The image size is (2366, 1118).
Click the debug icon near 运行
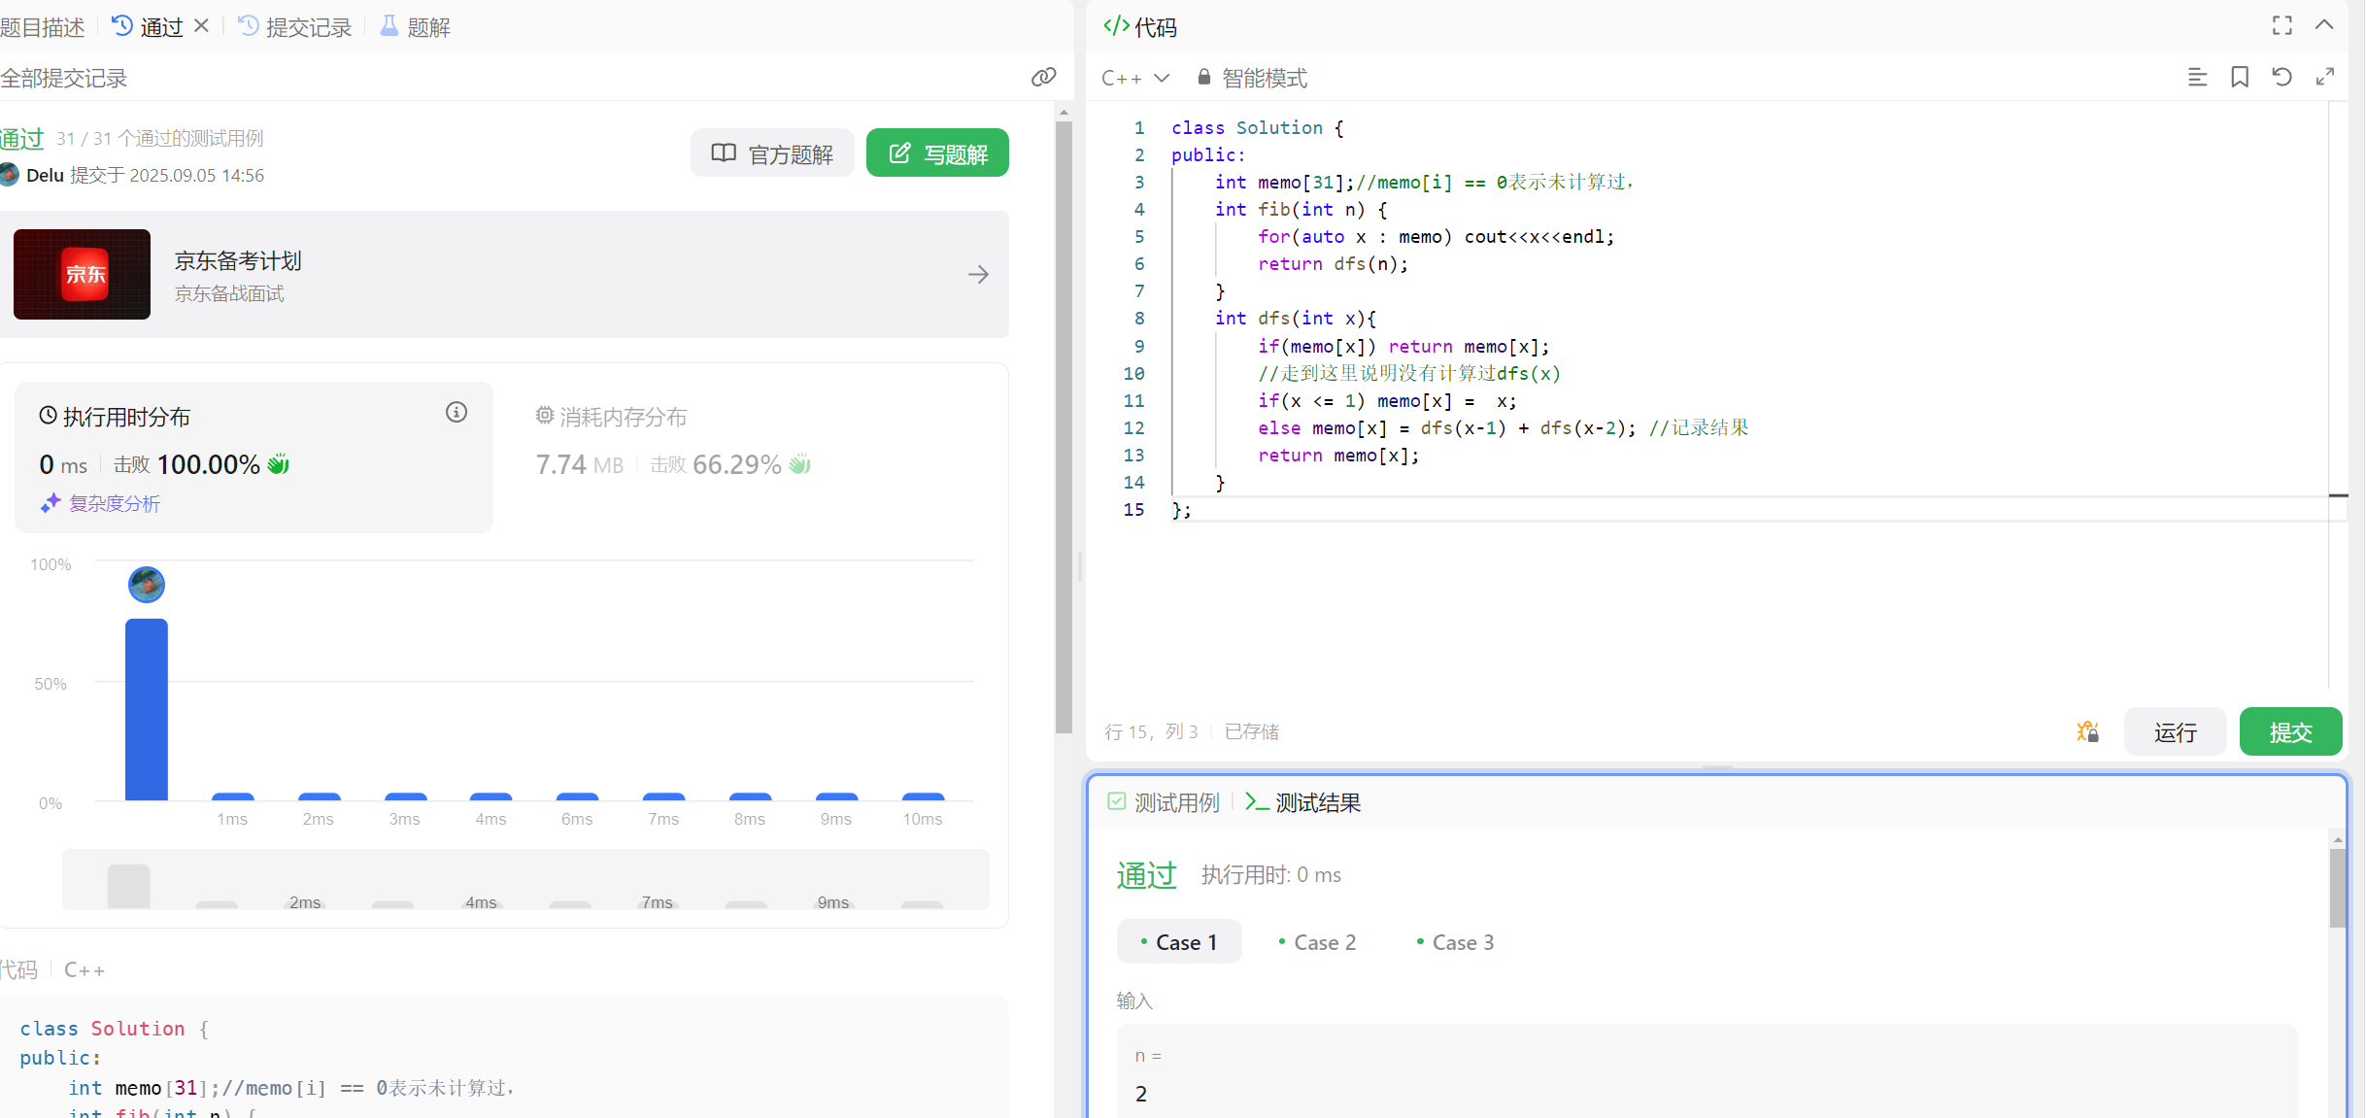tap(2087, 732)
